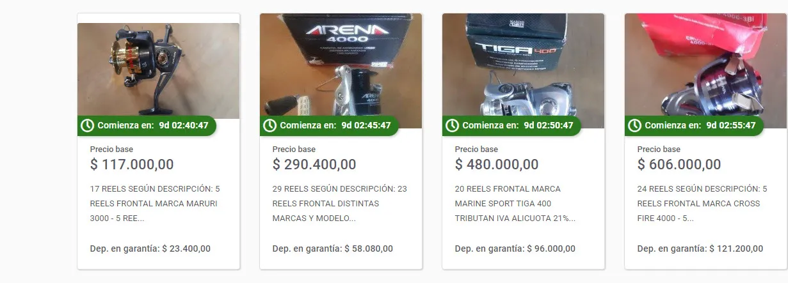Image resolution: width=788 pixels, height=283 pixels.
Task: Select the $ 606.000,00 base price
Action: coord(679,164)
